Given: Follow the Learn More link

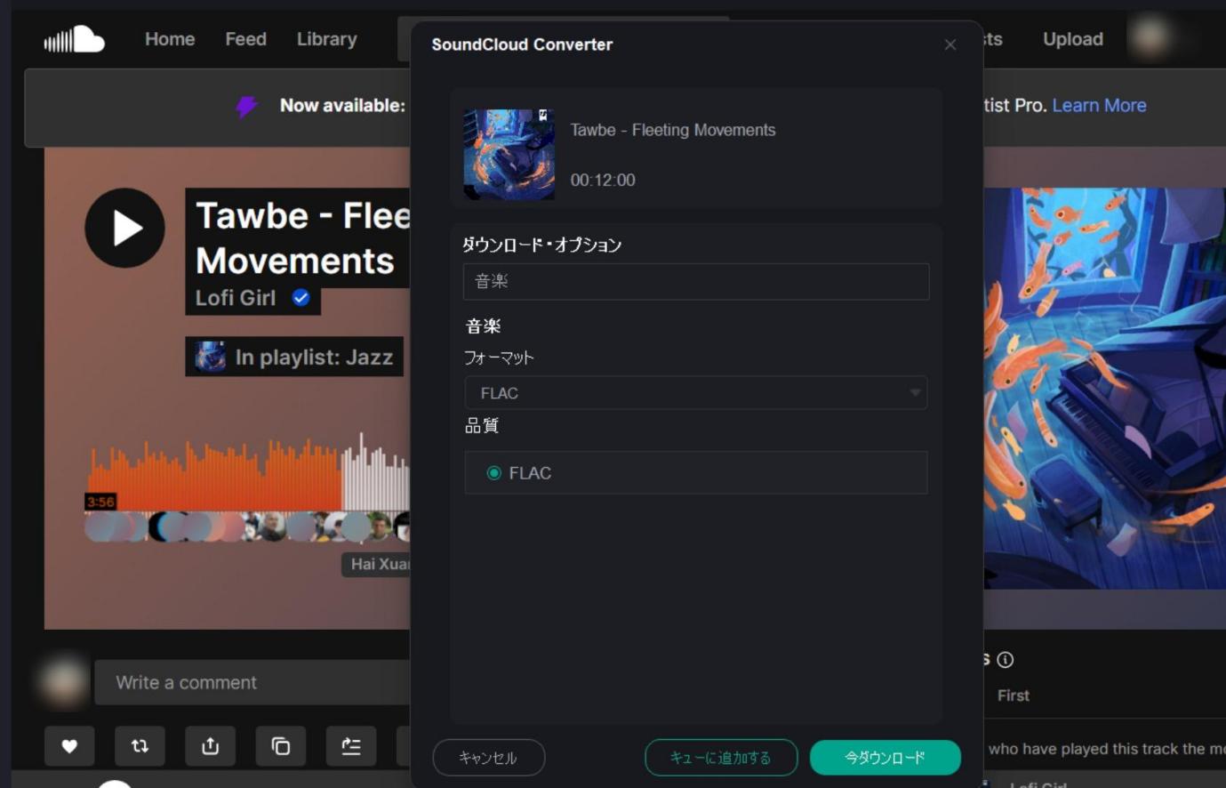Looking at the screenshot, I should click(1099, 105).
